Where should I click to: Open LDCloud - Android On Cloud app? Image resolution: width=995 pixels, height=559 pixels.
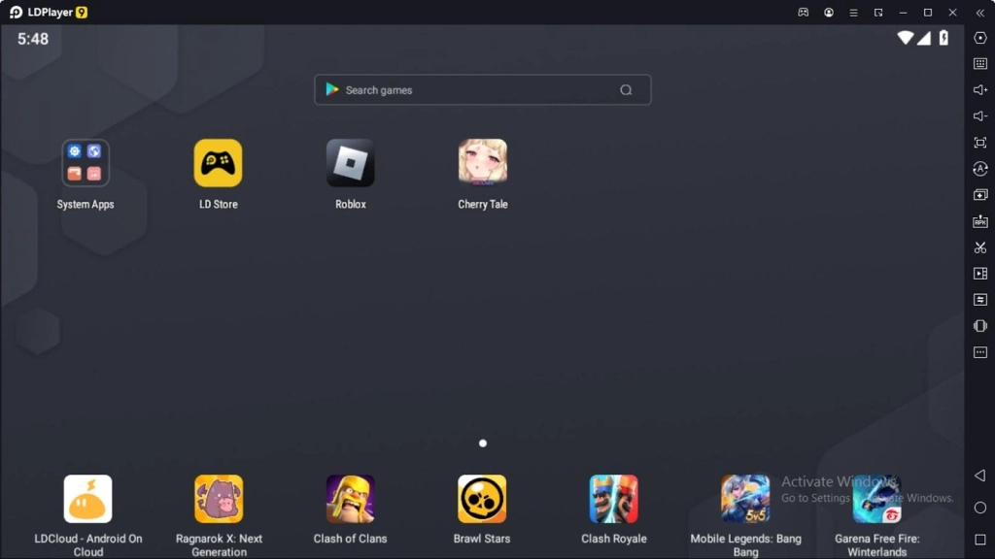(x=87, y=499)
